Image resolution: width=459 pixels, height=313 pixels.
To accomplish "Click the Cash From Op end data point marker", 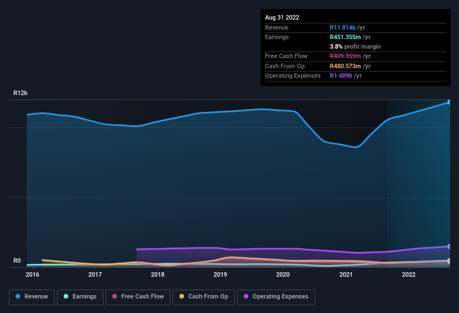I will click(449, 260).
